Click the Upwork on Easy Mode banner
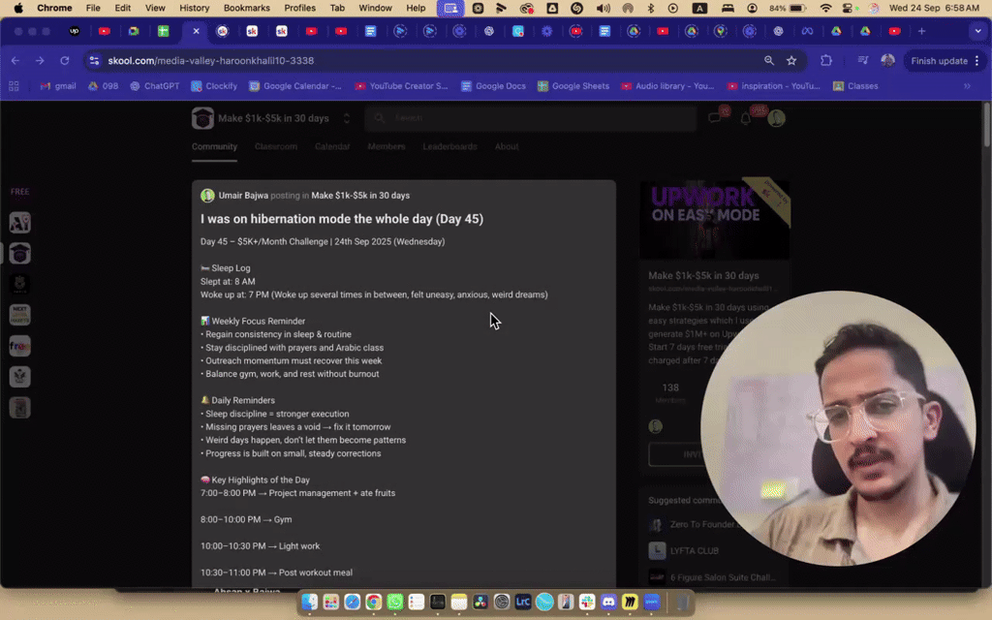The height and width of the screenshot is (620, 992). coord(714,220)
